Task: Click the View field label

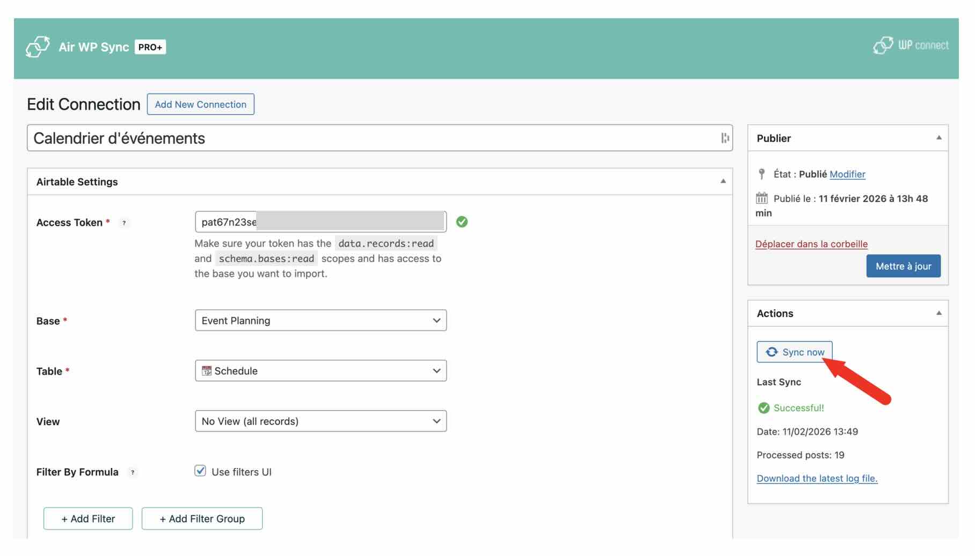Action: click(x=48, y=422)
